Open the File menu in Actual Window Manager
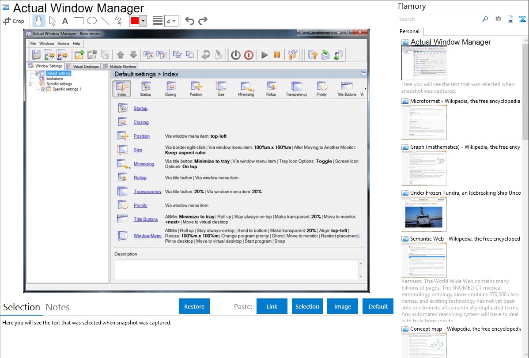The image size is (529, 358). 33,44
